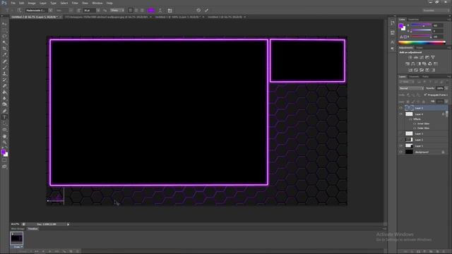Image resolution: width=452 pixels, height=254 pixels.
Task: Toggle Layer 4 Effects visibility
Action: tap(411, 119)
